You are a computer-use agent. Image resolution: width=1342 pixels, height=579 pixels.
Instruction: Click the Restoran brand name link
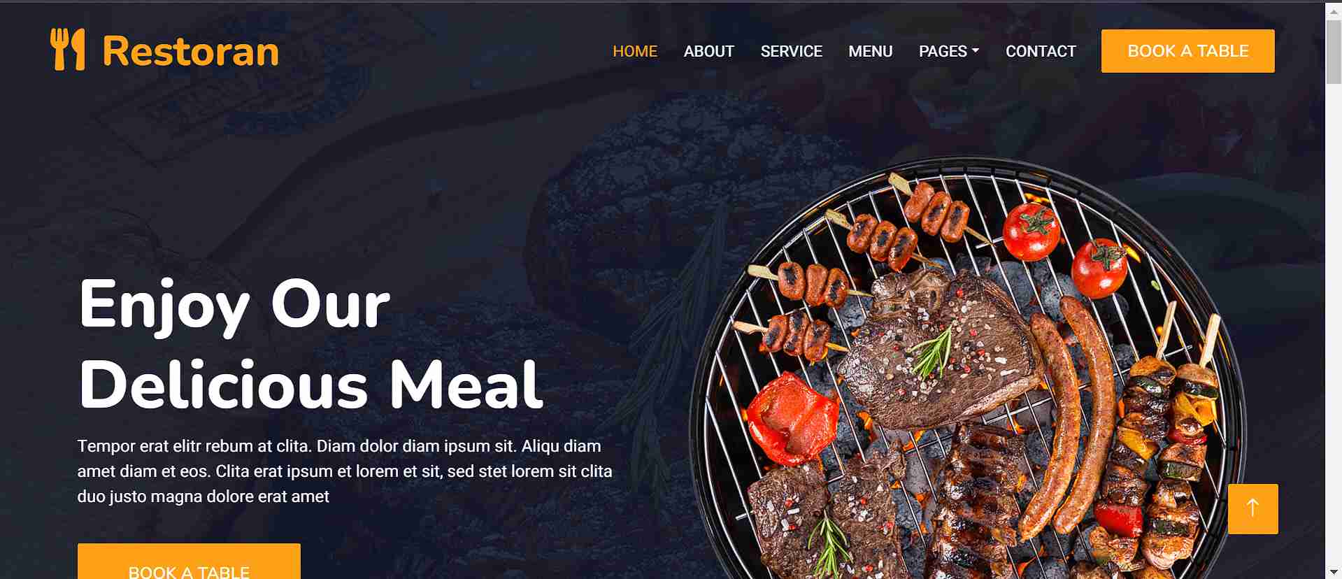coord(190,51)
